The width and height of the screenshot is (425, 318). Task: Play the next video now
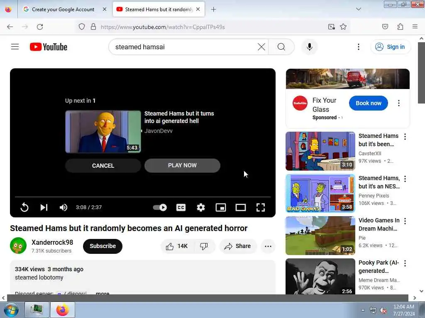click(182, 166)
